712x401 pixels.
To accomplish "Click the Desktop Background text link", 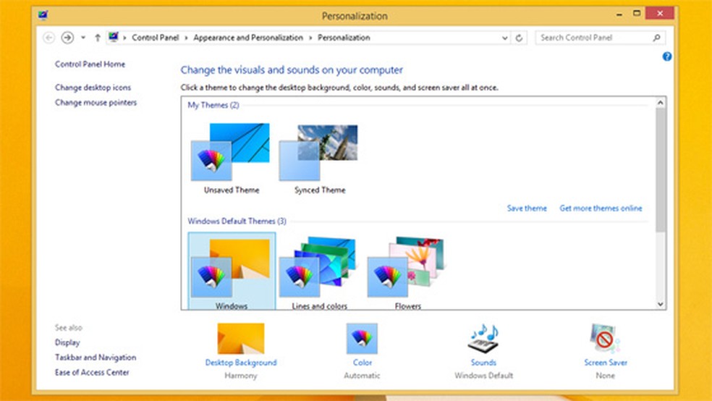I will click(241, 363).
